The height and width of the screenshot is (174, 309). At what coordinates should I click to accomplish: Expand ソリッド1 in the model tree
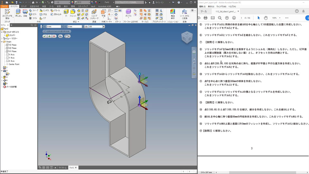pos(4,35)
